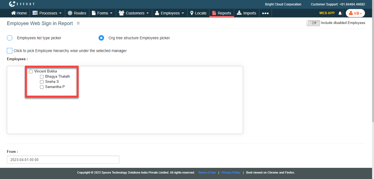The height and width of the screenshot is (179, 374).
Task: Open Locate map pin item
Action: coord(198,13)
